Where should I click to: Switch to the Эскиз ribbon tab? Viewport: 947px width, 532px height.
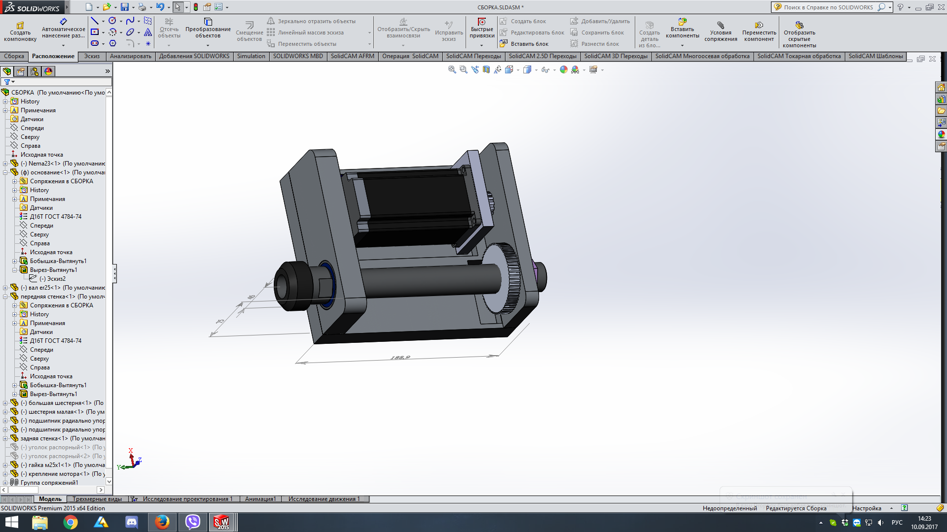[92, 56]
